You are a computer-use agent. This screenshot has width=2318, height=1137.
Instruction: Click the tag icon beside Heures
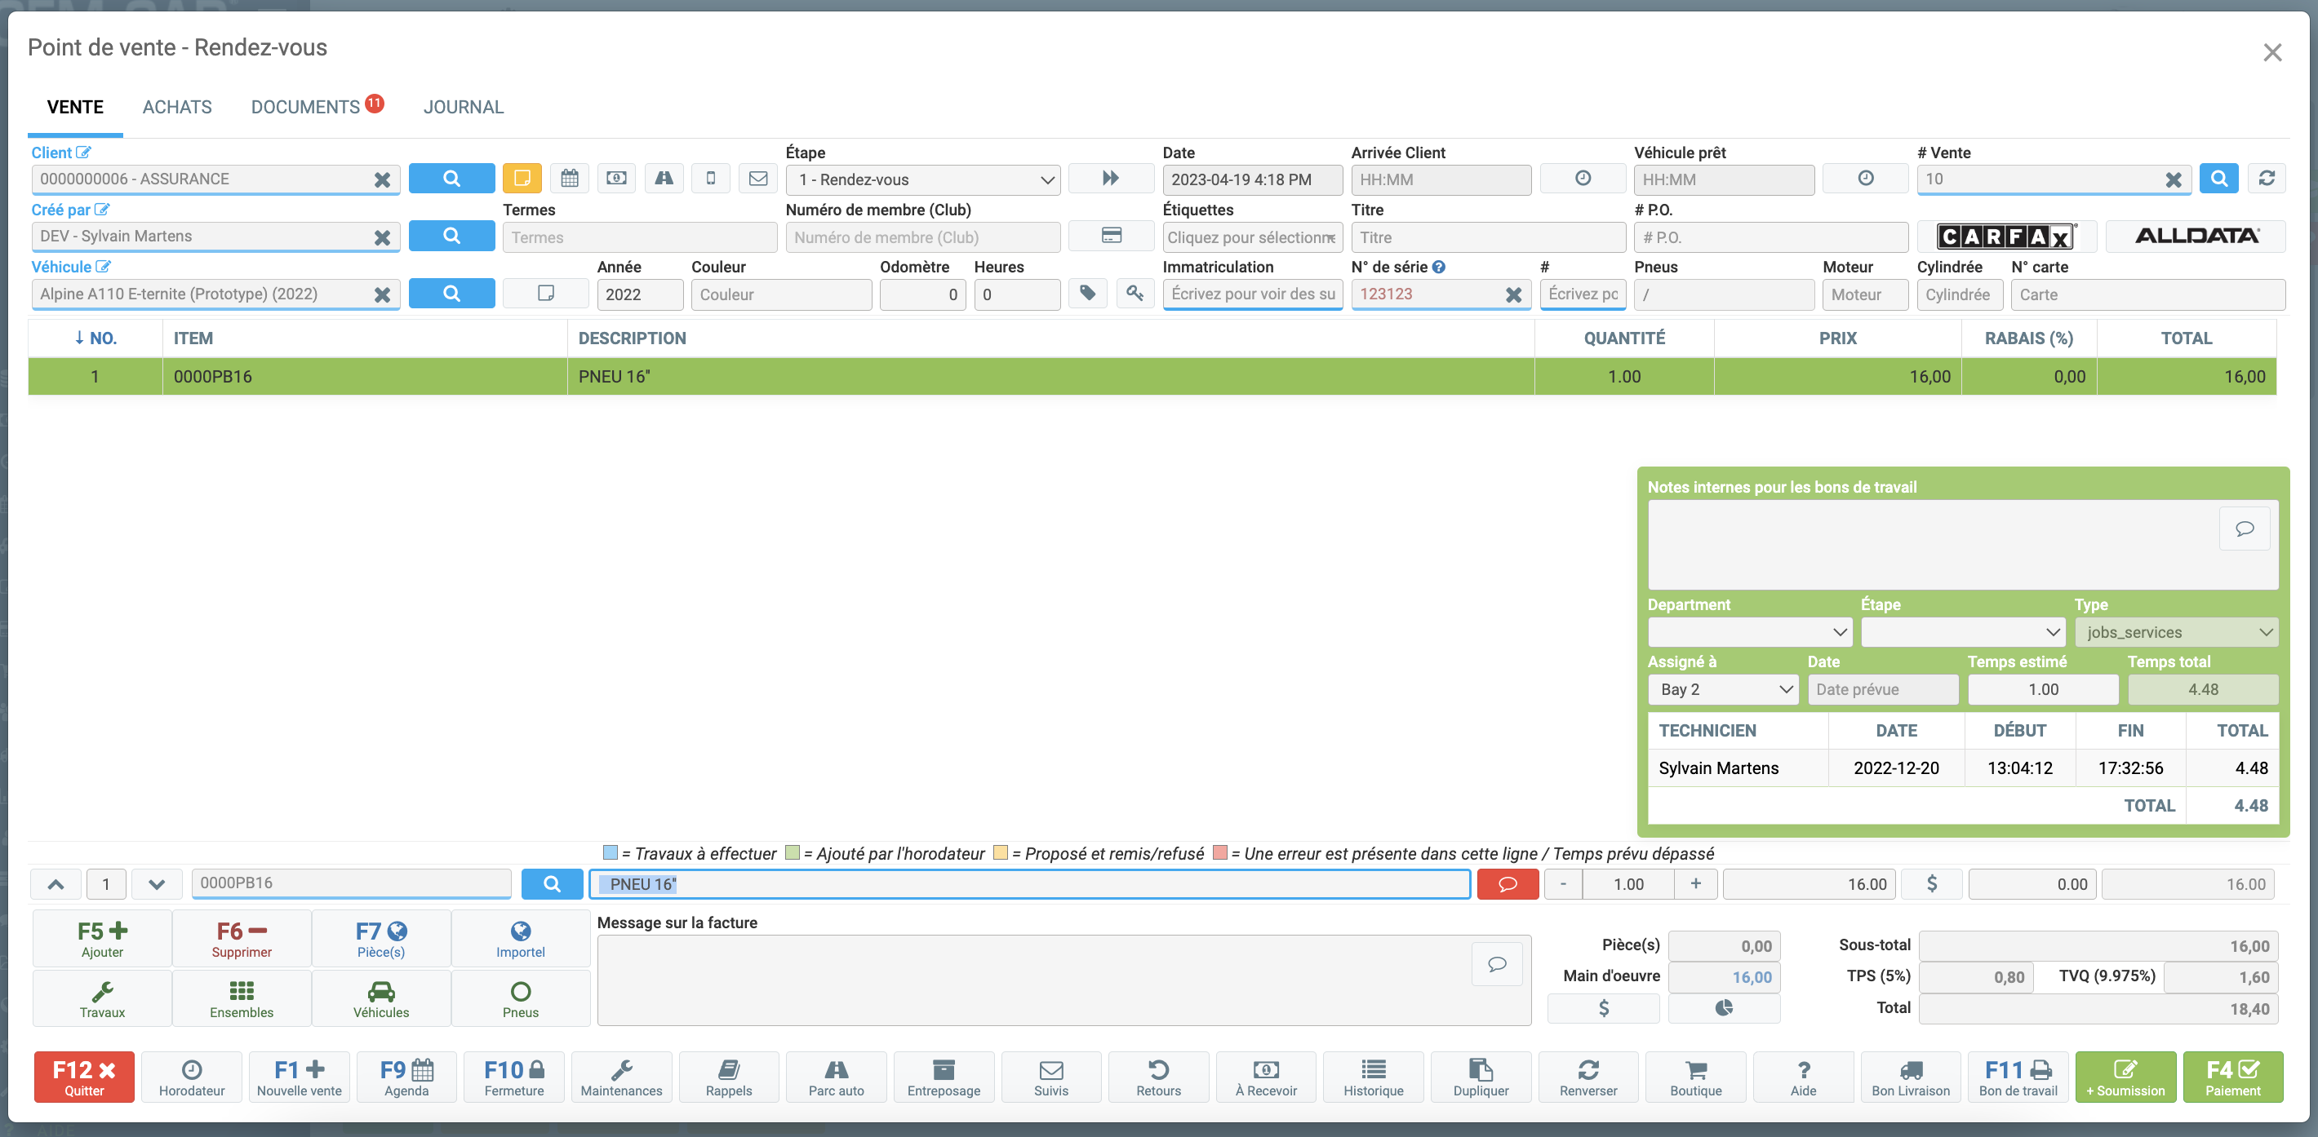point(1087,294)
